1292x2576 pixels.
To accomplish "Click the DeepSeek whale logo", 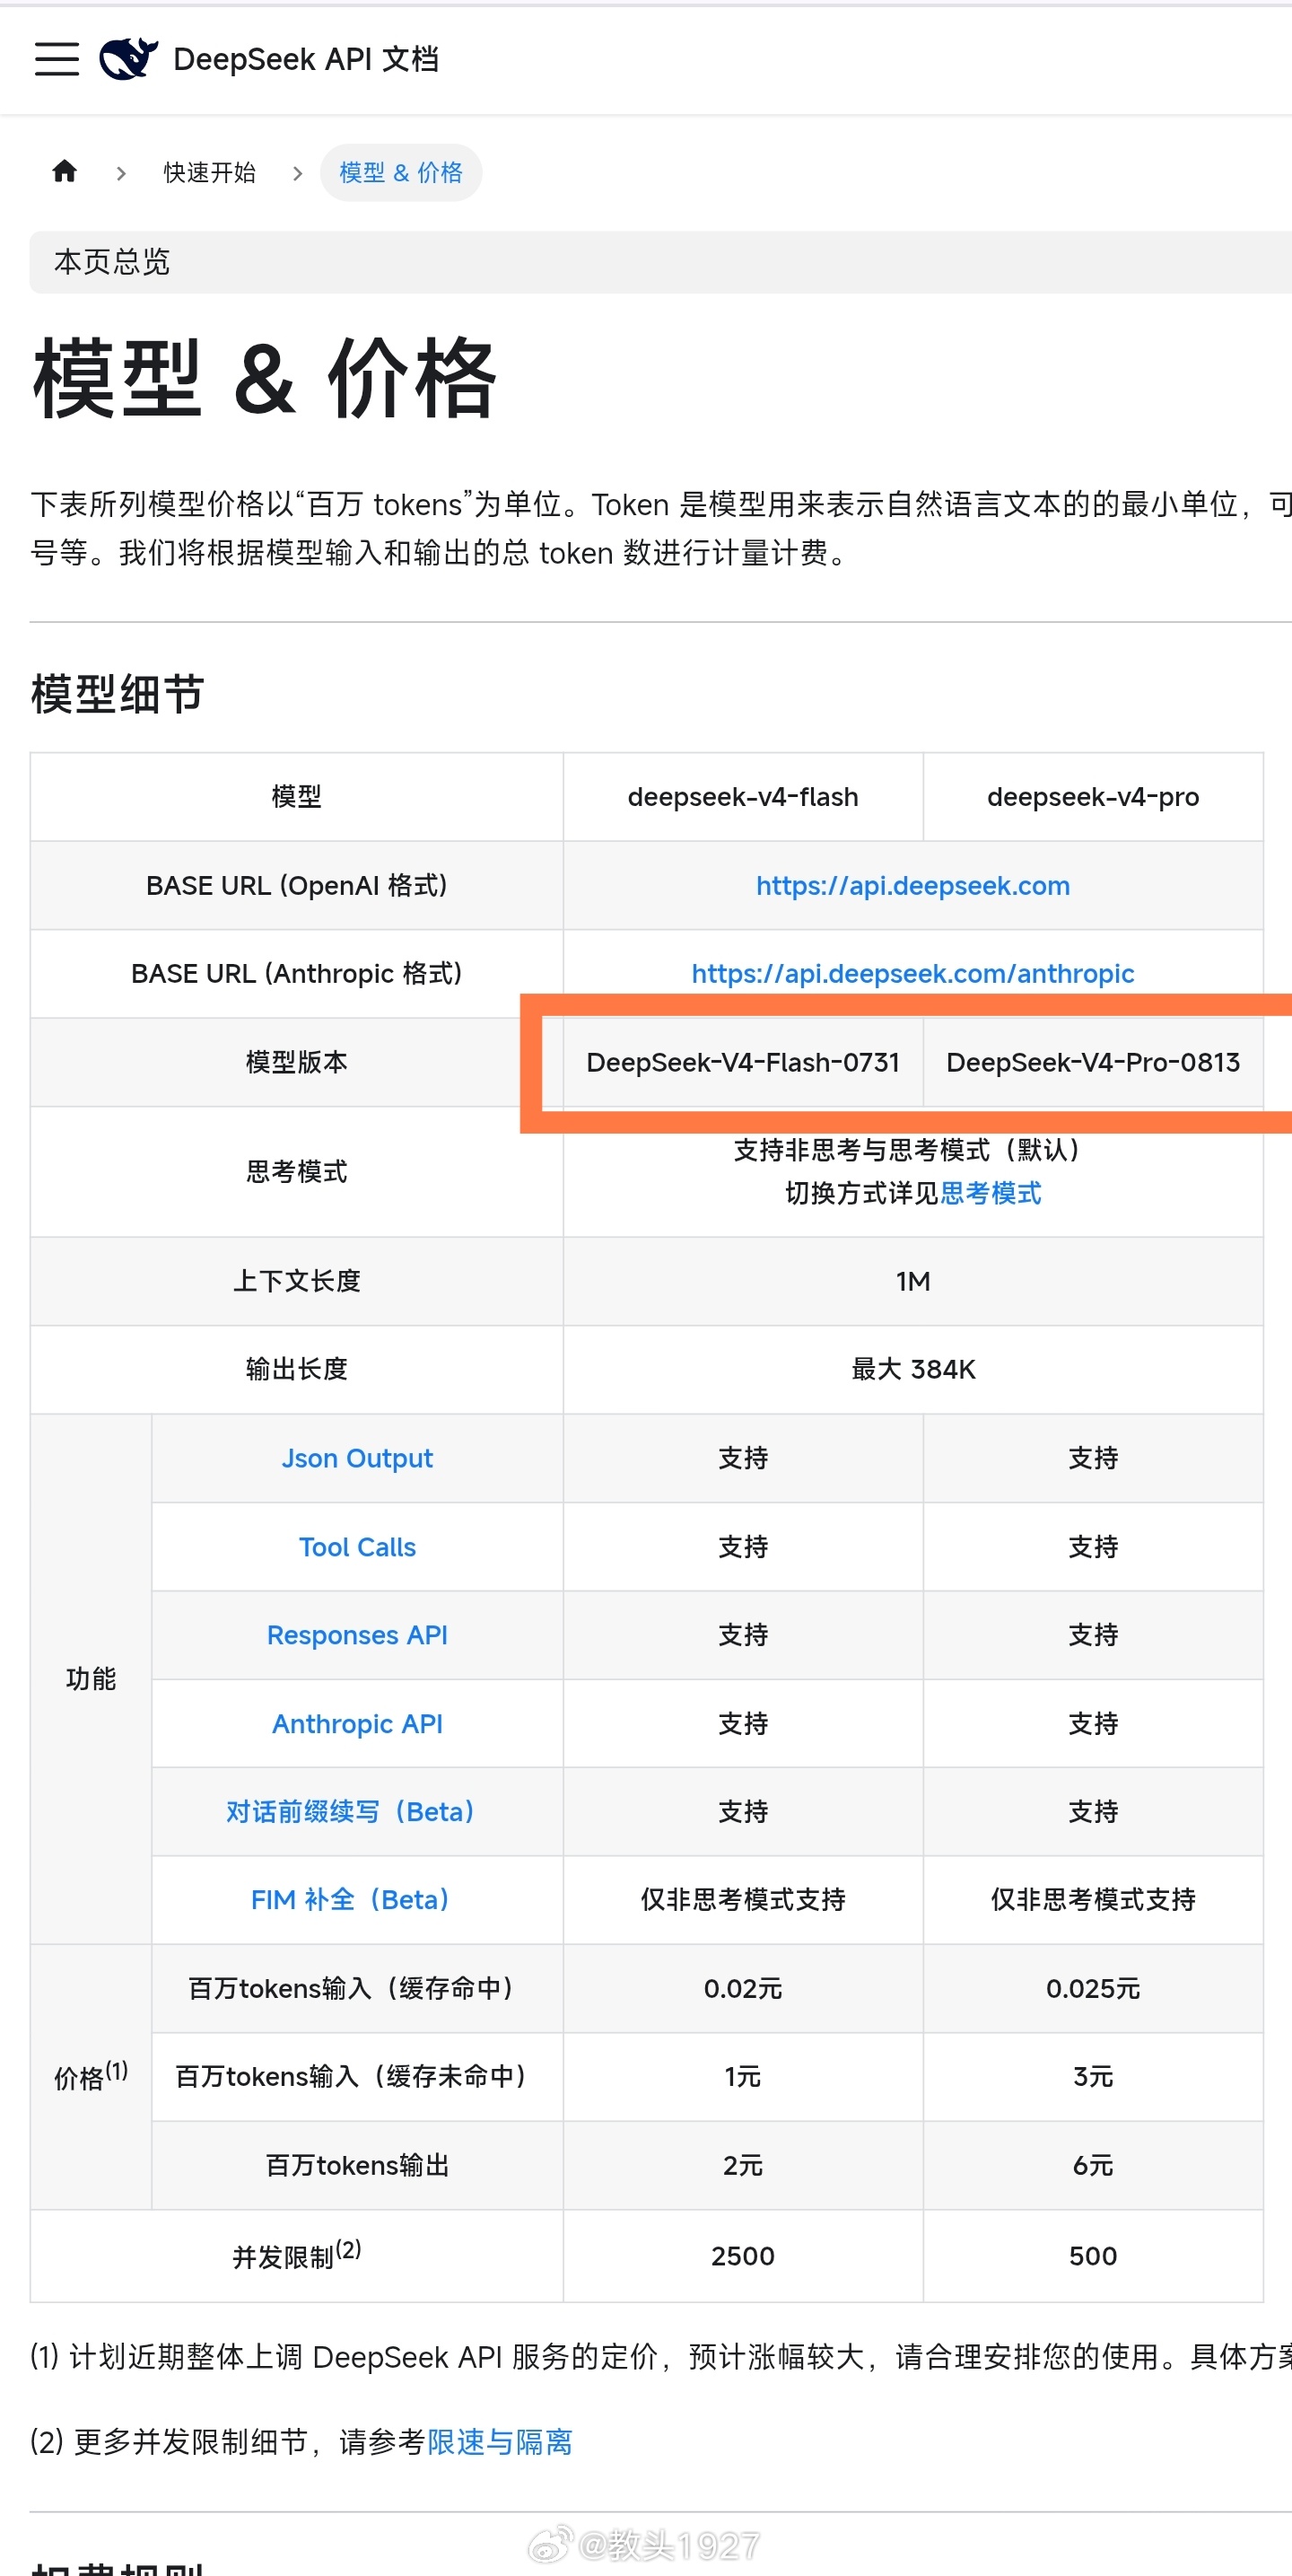I will pyautogui.click(x=128, y=58).
